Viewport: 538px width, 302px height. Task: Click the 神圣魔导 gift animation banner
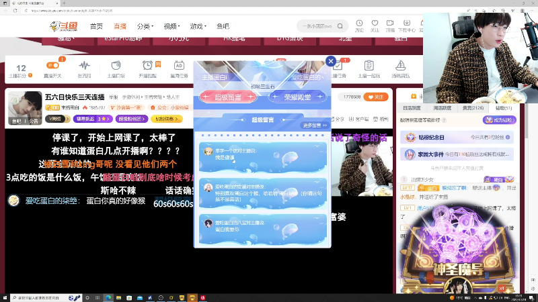tap(458, 250)
